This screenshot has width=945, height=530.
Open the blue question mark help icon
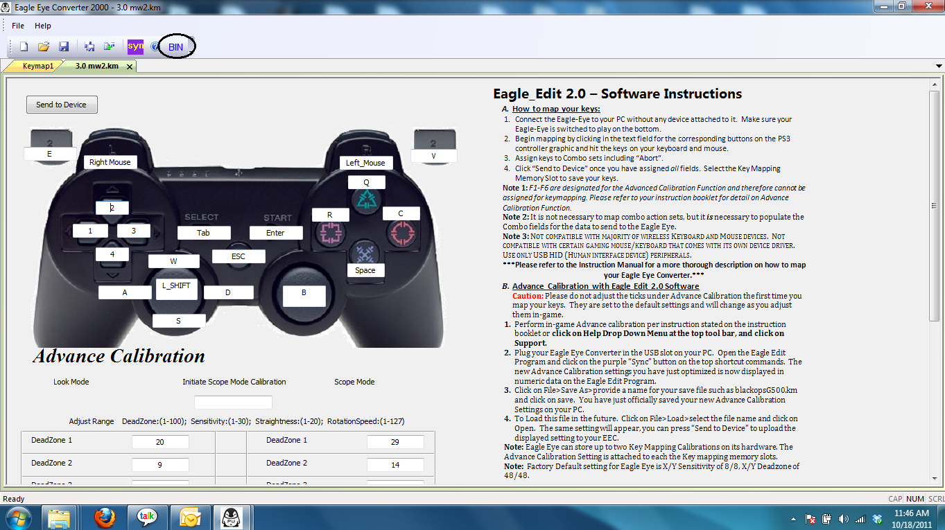(x=154, y=47)
